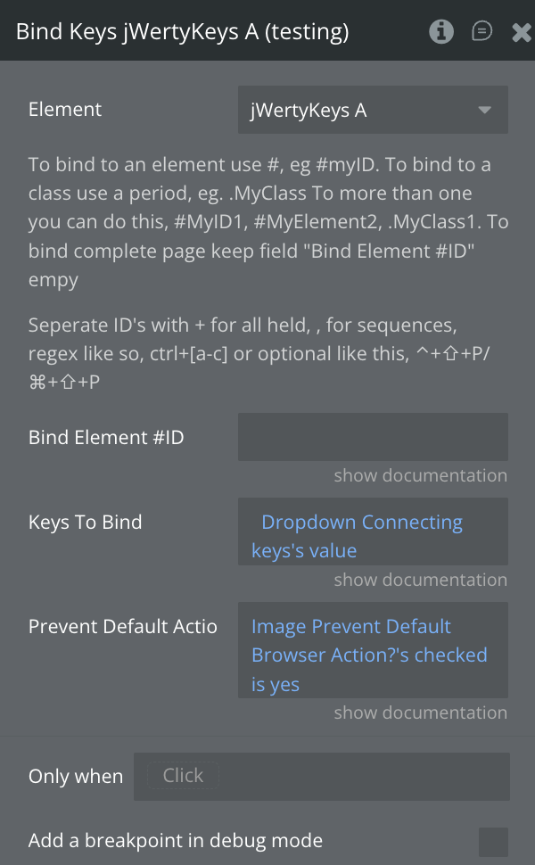Enable the debug mode breakpoint checkbox
Image resolution: width=535 pixels, height=865 pixels.
(x=493, y=841)
